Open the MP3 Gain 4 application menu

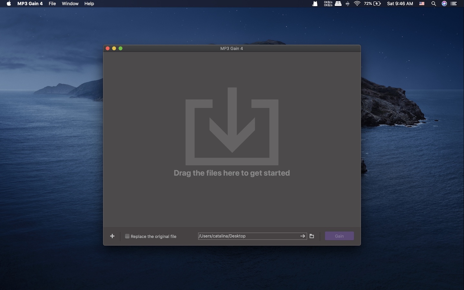coord(30,4)
